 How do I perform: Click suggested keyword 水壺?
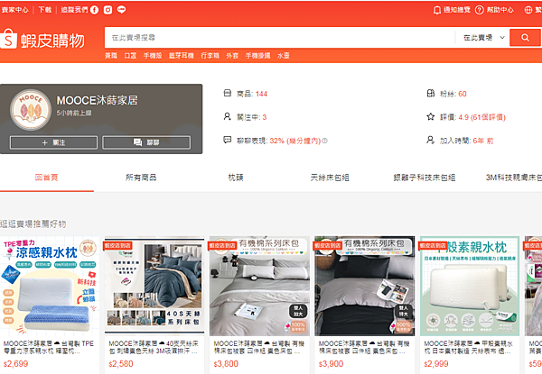pyautogui.click(x=284, y=56)
